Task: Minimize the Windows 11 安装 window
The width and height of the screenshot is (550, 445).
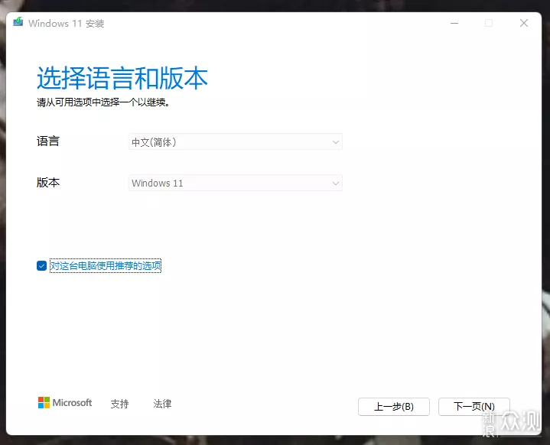Action: pyautogui.click(x=454, y=23)
